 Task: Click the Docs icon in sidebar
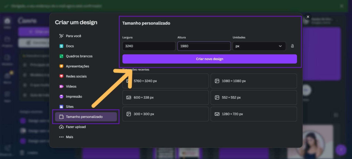pyautogui.click(x=61, y=46)
